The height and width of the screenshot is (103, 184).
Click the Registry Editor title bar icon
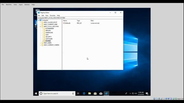click(39, 13)
